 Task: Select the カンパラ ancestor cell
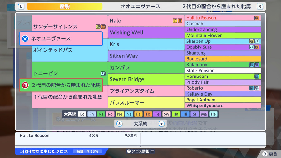146,67
